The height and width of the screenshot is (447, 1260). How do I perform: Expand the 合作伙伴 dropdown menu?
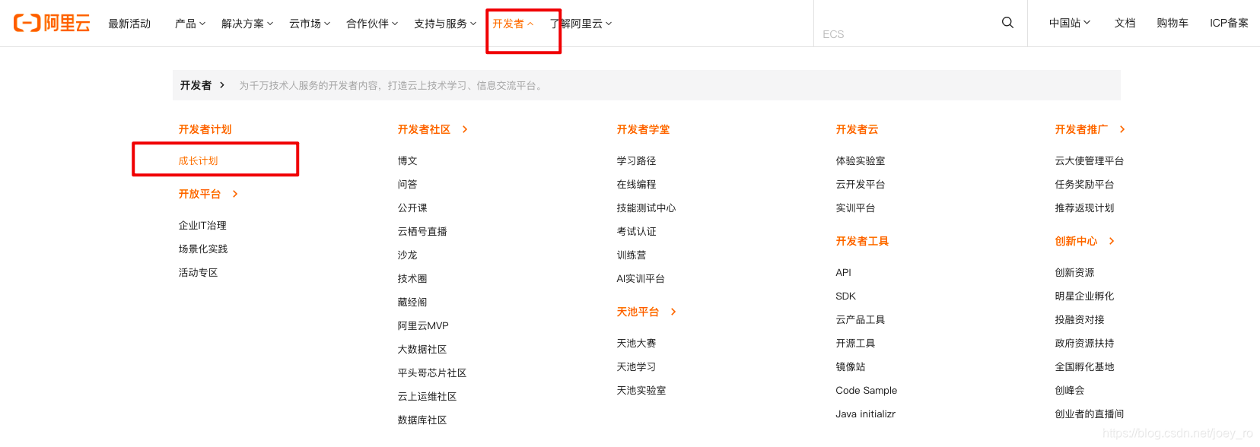click(x=372, y=24)
